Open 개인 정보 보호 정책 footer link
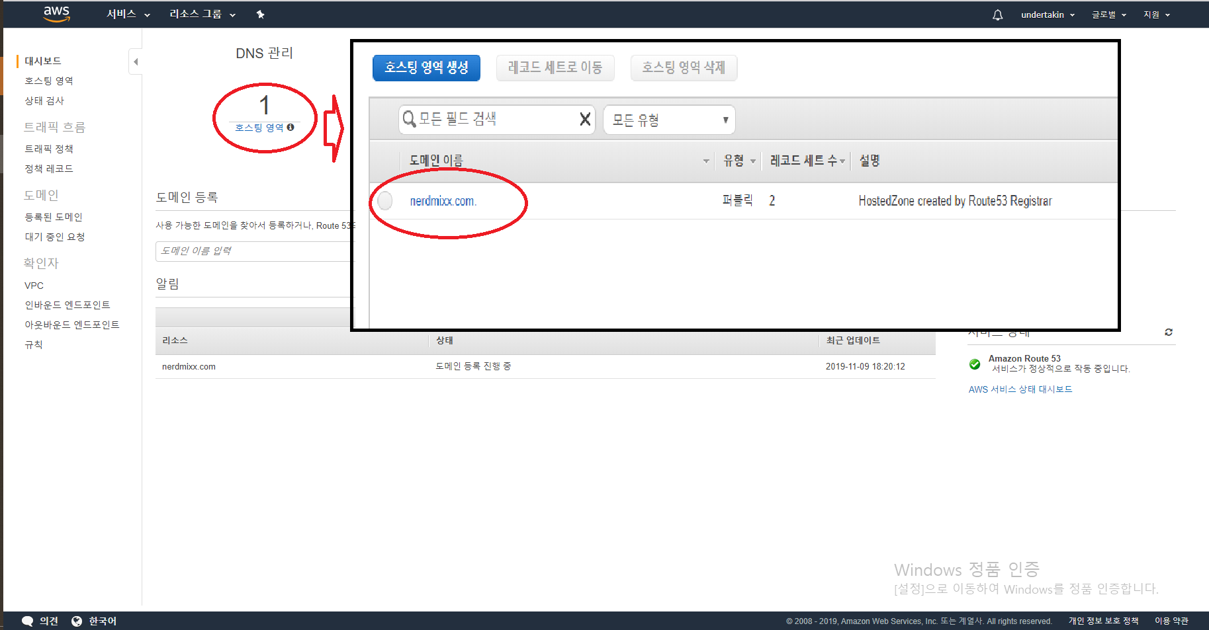 coord(1103,621)
